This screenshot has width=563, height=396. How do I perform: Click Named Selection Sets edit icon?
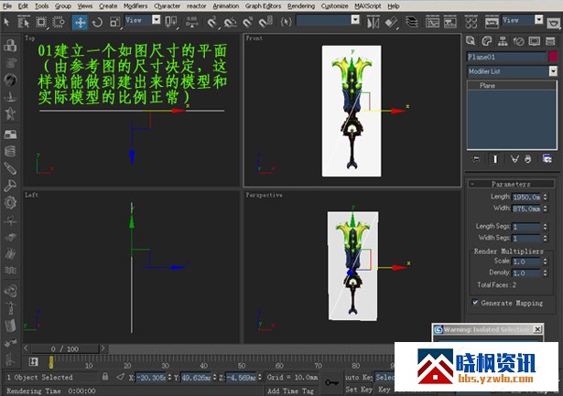pyautogui.click(x=286, y=22)
